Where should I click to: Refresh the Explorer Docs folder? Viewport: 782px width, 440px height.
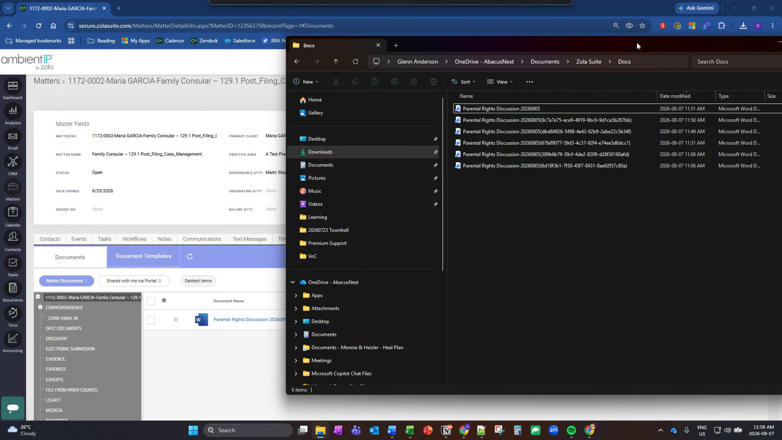[355, 62]
